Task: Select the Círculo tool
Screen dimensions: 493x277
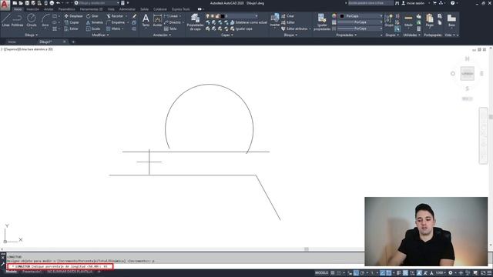Action: tap(32, 21)
